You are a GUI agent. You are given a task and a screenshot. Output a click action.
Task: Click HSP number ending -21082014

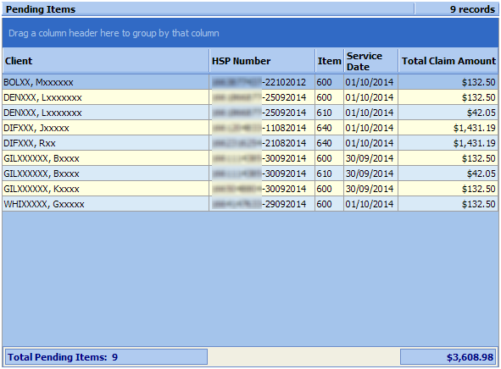coord(262,143)
